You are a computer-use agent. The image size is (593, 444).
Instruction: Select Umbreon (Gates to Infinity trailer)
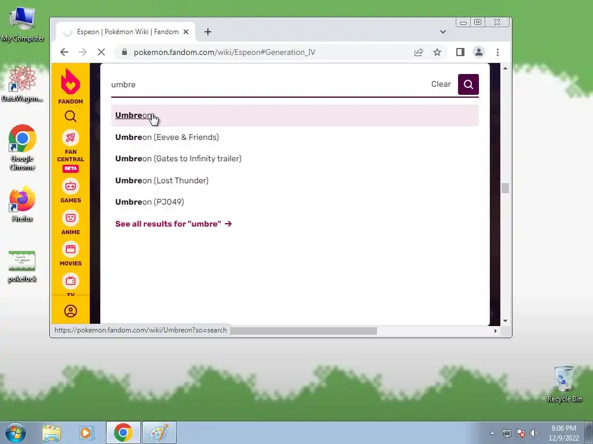pos(295,158)
